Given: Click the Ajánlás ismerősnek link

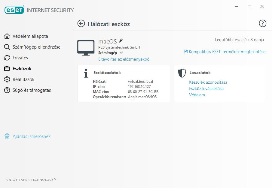Looking at the screenshot, I should (x=32, y=136).
